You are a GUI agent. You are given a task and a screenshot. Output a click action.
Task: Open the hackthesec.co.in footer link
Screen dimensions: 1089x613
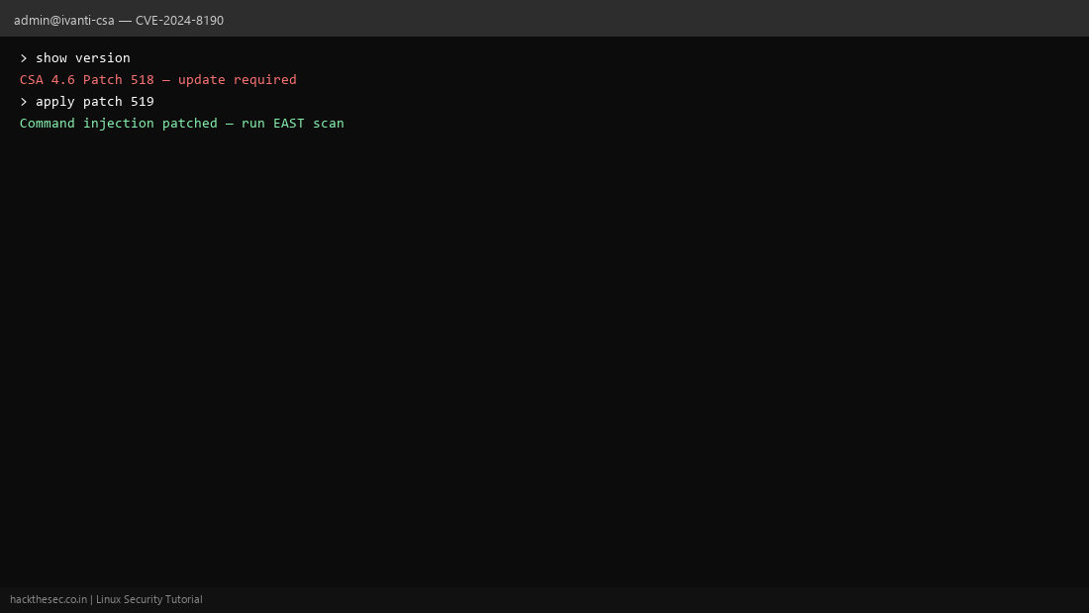[49, 599]
